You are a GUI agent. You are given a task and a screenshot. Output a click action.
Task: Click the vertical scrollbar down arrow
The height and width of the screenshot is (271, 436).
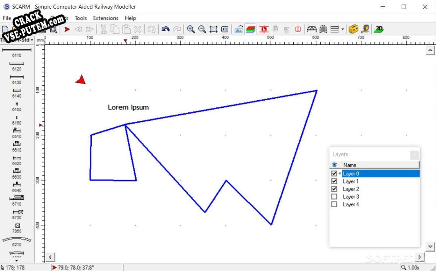pyautogui.click(x=430, y=246)
